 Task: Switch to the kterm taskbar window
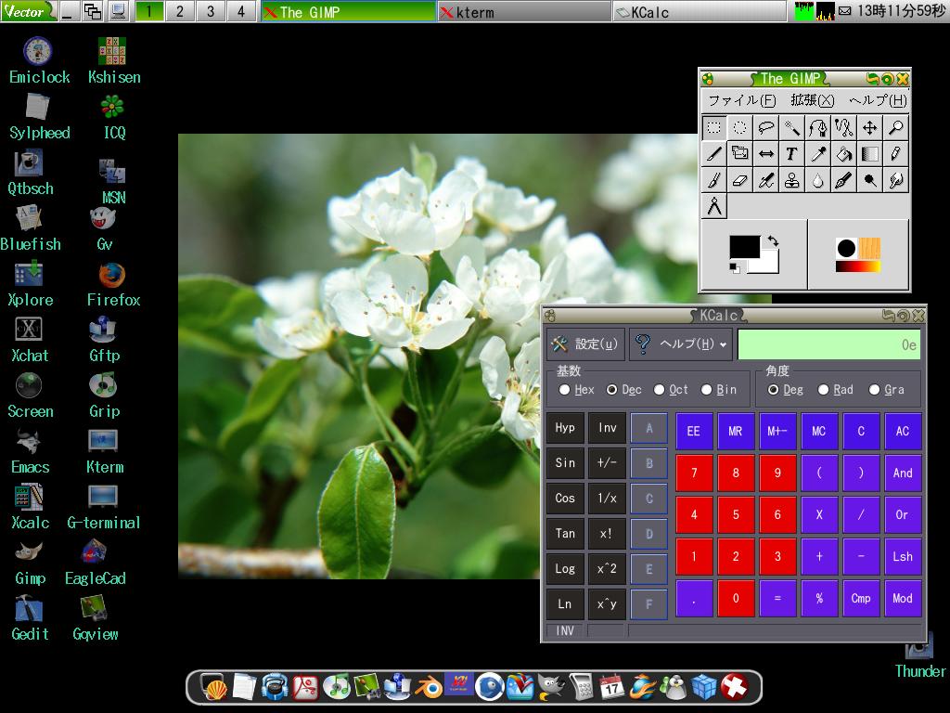pos(523,12)
